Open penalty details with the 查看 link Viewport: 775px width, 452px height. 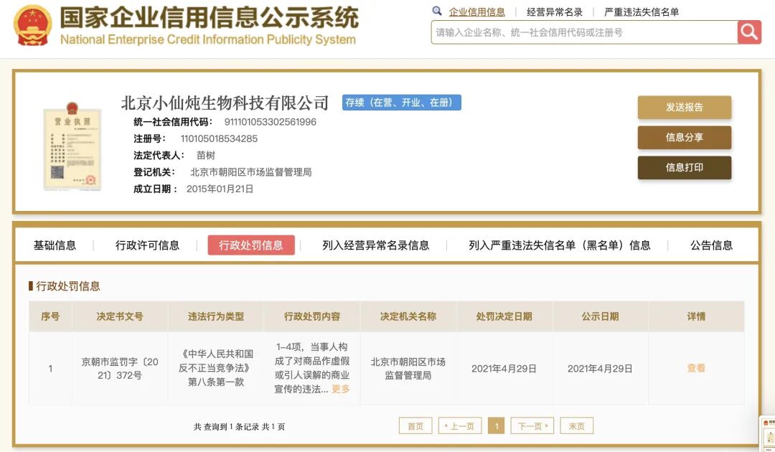pyautogui.click(x=697, y=368)
